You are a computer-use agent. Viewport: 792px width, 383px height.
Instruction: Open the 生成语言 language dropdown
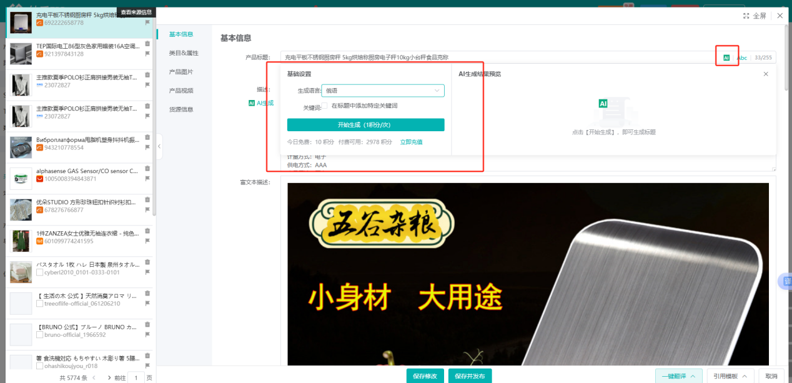(382, 91)
